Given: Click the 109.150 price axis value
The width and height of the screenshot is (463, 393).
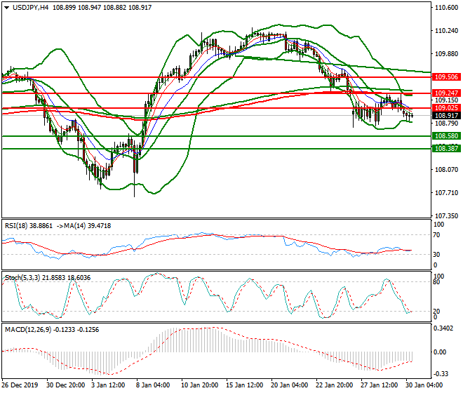Looking at the screenshot, I should (446, 100).
